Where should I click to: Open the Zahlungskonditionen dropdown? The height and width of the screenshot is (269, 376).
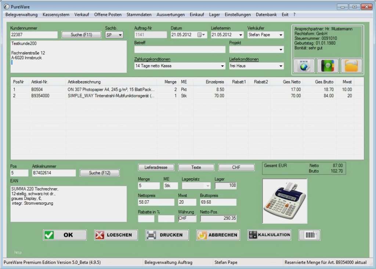(223, 65)
